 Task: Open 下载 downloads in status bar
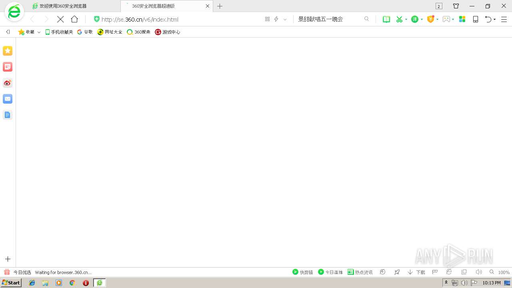click(x=416, y=272)
